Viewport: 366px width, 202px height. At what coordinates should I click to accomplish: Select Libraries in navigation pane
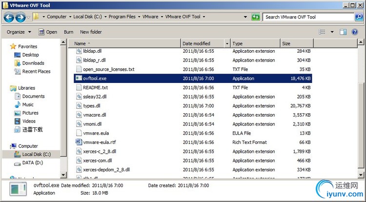pos(22,88)
